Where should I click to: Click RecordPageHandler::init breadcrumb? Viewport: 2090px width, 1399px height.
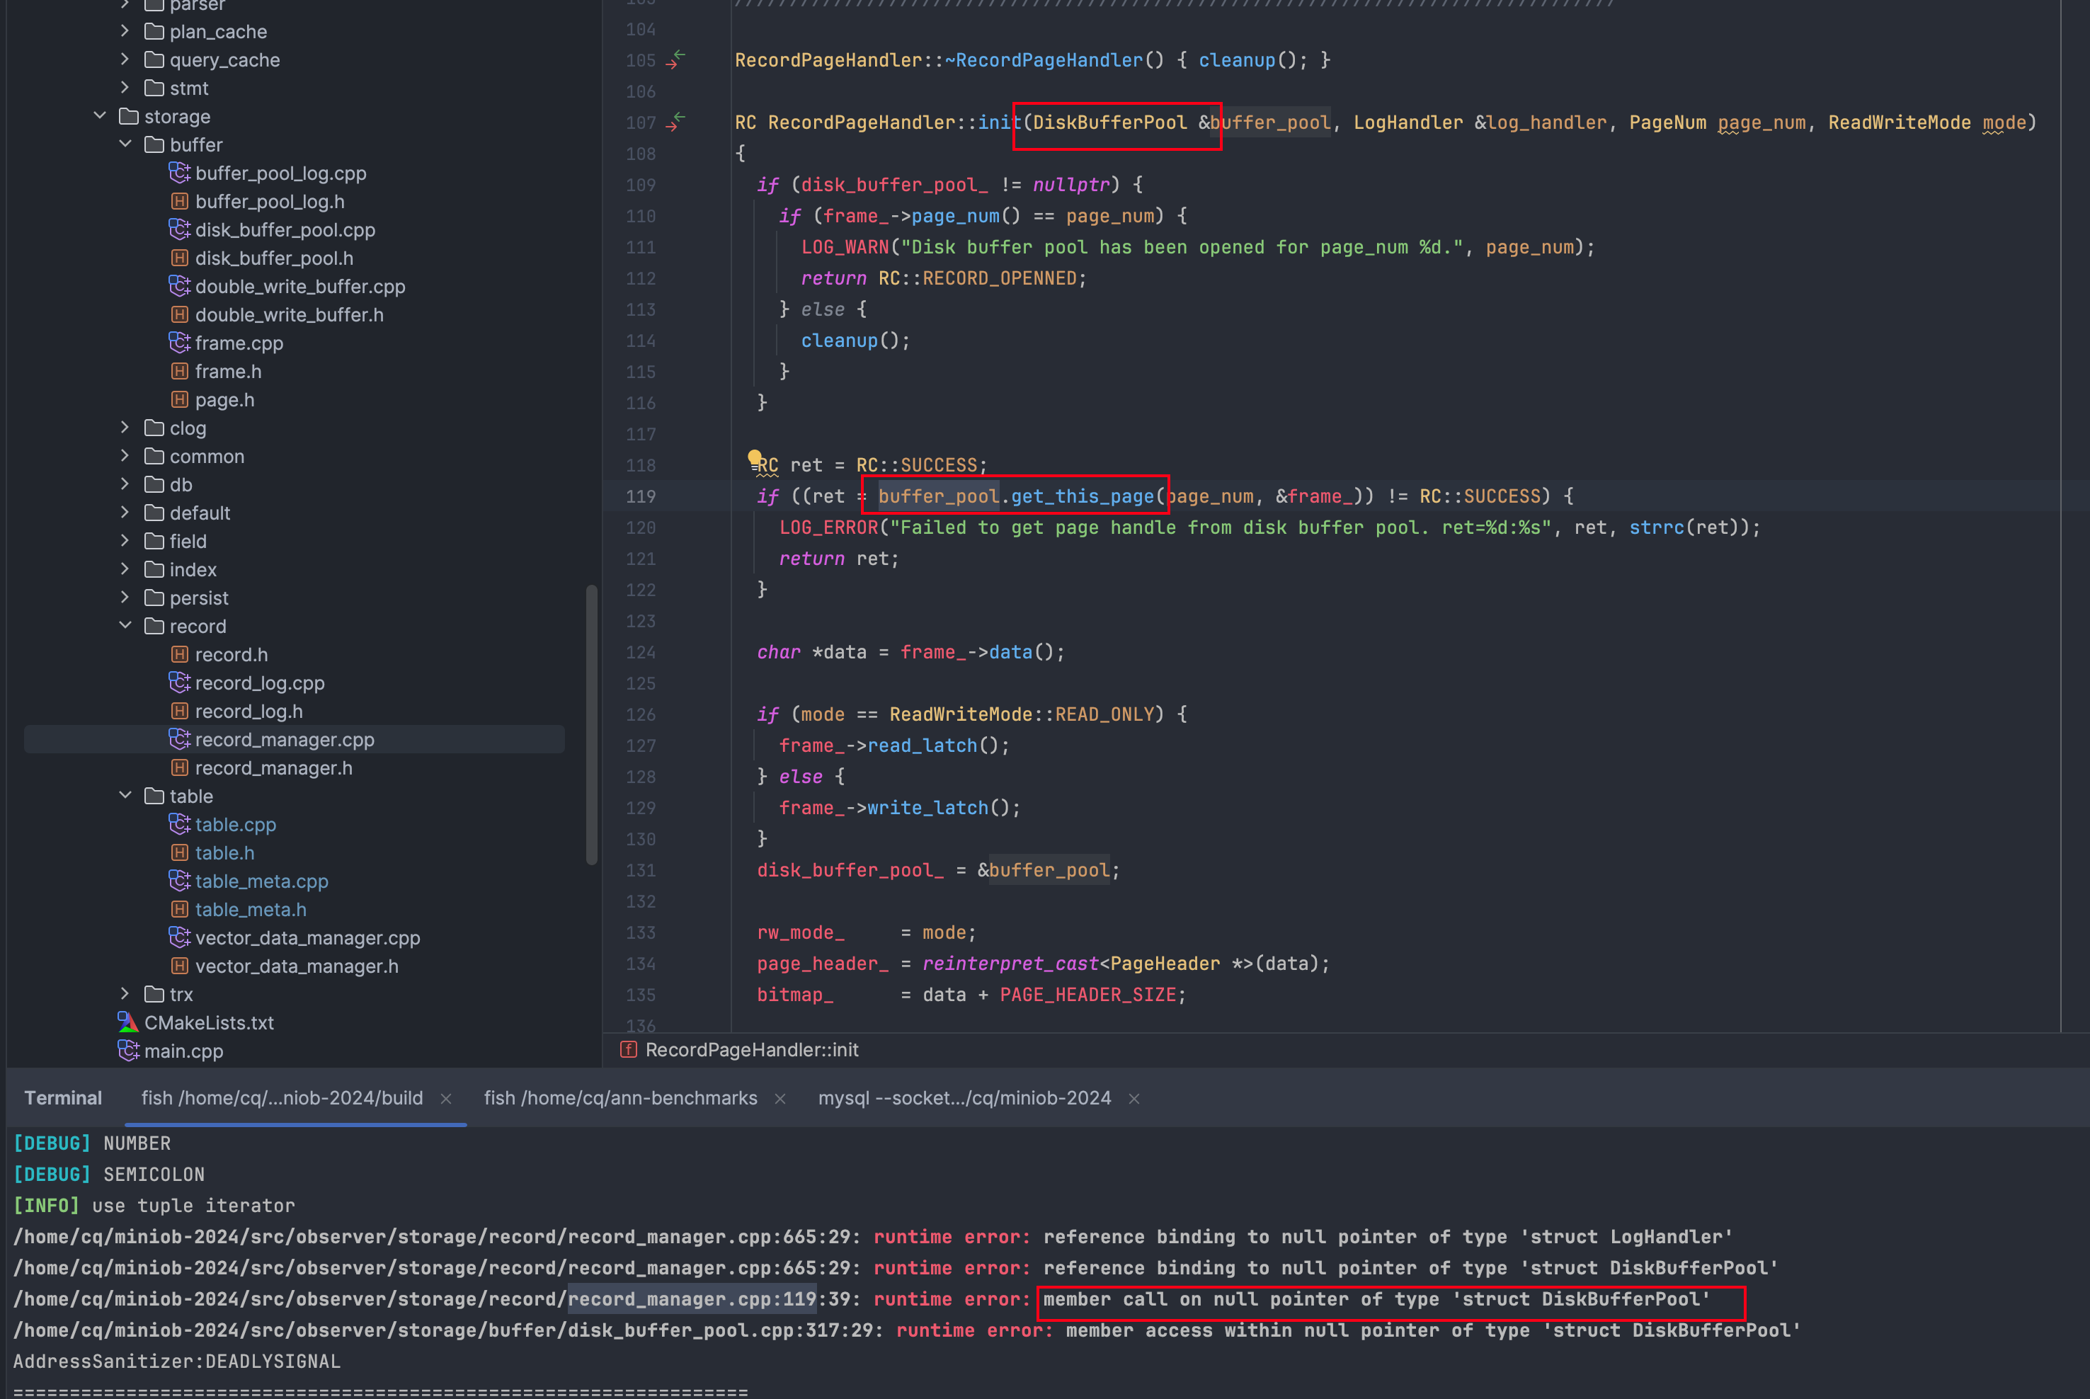[751, 1049]
